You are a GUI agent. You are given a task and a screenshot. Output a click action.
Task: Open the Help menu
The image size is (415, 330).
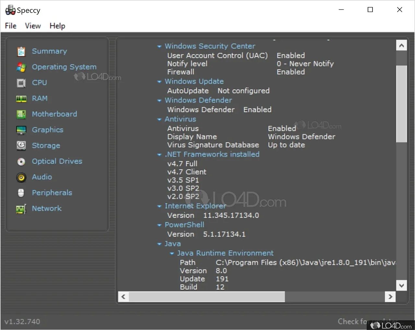click(x=57, y=26)
